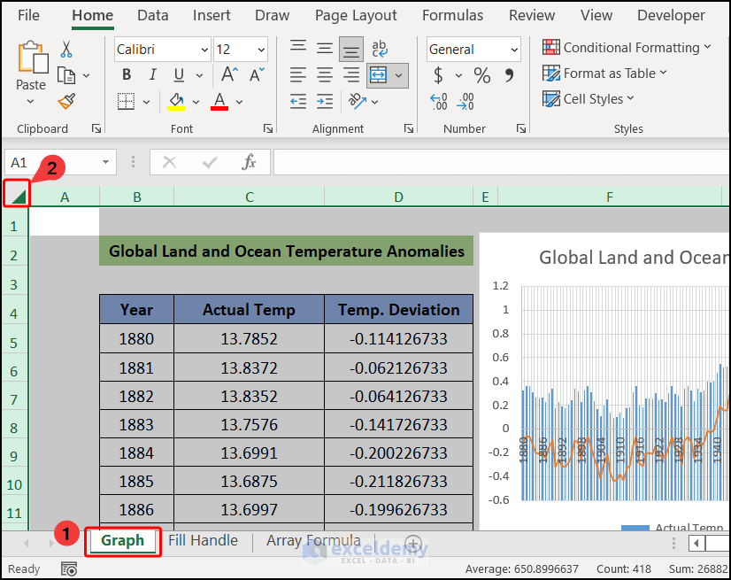Toggle Italic formatting
The image size is (731, 580).
click(152, 75)
